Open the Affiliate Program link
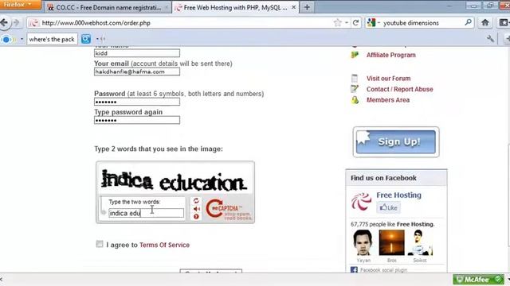Image resolution: width=510 pixels, height=286 pixels. [x=391, y=55]
